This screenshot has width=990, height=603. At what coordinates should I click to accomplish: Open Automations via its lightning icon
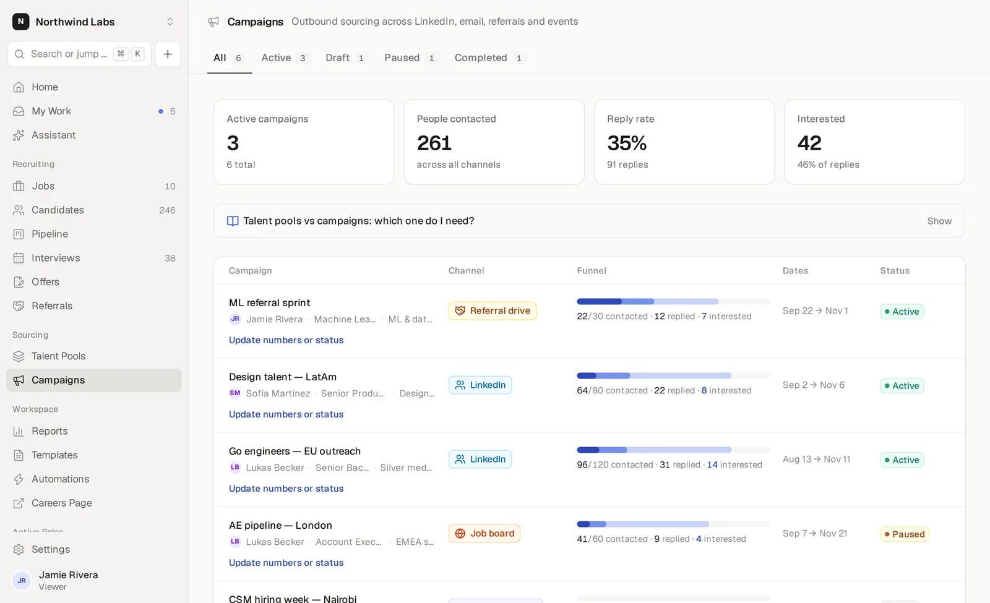19,479
